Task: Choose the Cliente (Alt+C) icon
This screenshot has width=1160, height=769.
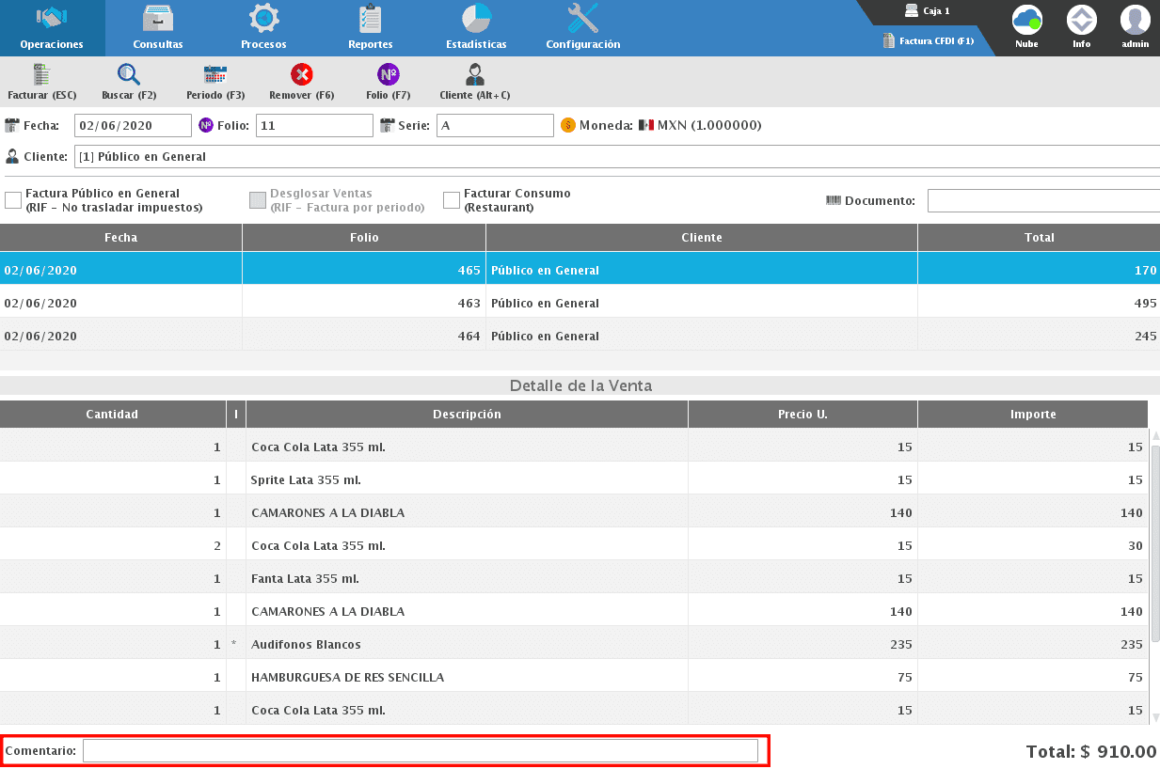Action: click(x=474, y=75)
